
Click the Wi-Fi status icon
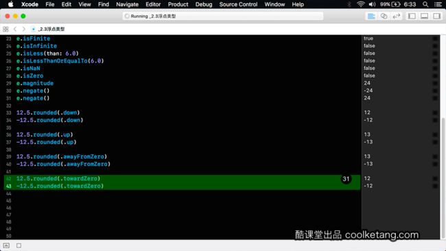click(x=360, y=4)
